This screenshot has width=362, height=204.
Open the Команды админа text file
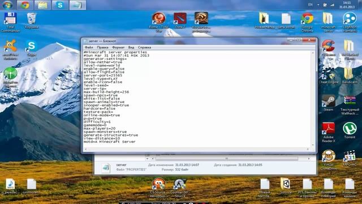click(350, 188)
